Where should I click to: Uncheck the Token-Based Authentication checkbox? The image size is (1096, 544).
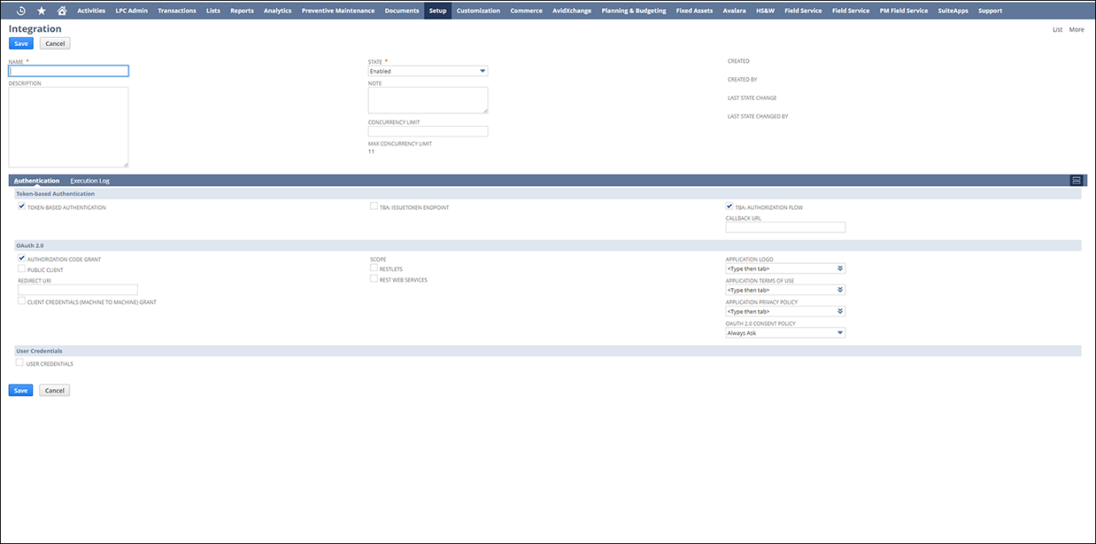[x=22, y=207]
